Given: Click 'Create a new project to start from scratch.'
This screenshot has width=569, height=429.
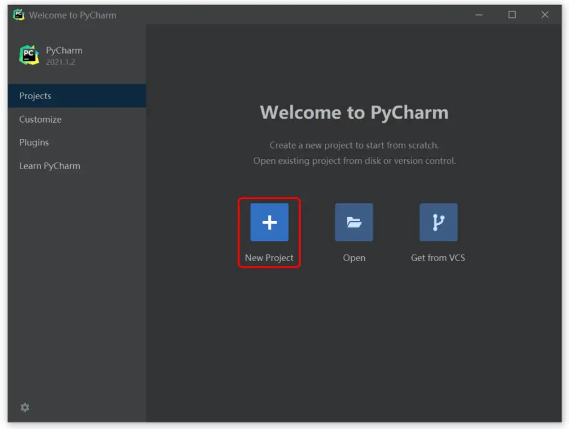Looking at the screenshot, I should pos(354,145).
